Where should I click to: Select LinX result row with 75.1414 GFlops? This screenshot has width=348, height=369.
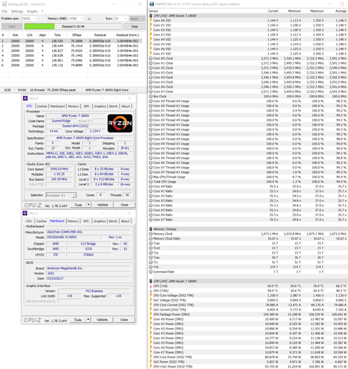pyautogui.click(x=72, y=46)
